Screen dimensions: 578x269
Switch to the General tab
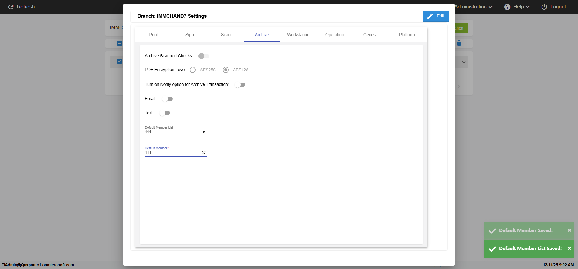(371, 35)
